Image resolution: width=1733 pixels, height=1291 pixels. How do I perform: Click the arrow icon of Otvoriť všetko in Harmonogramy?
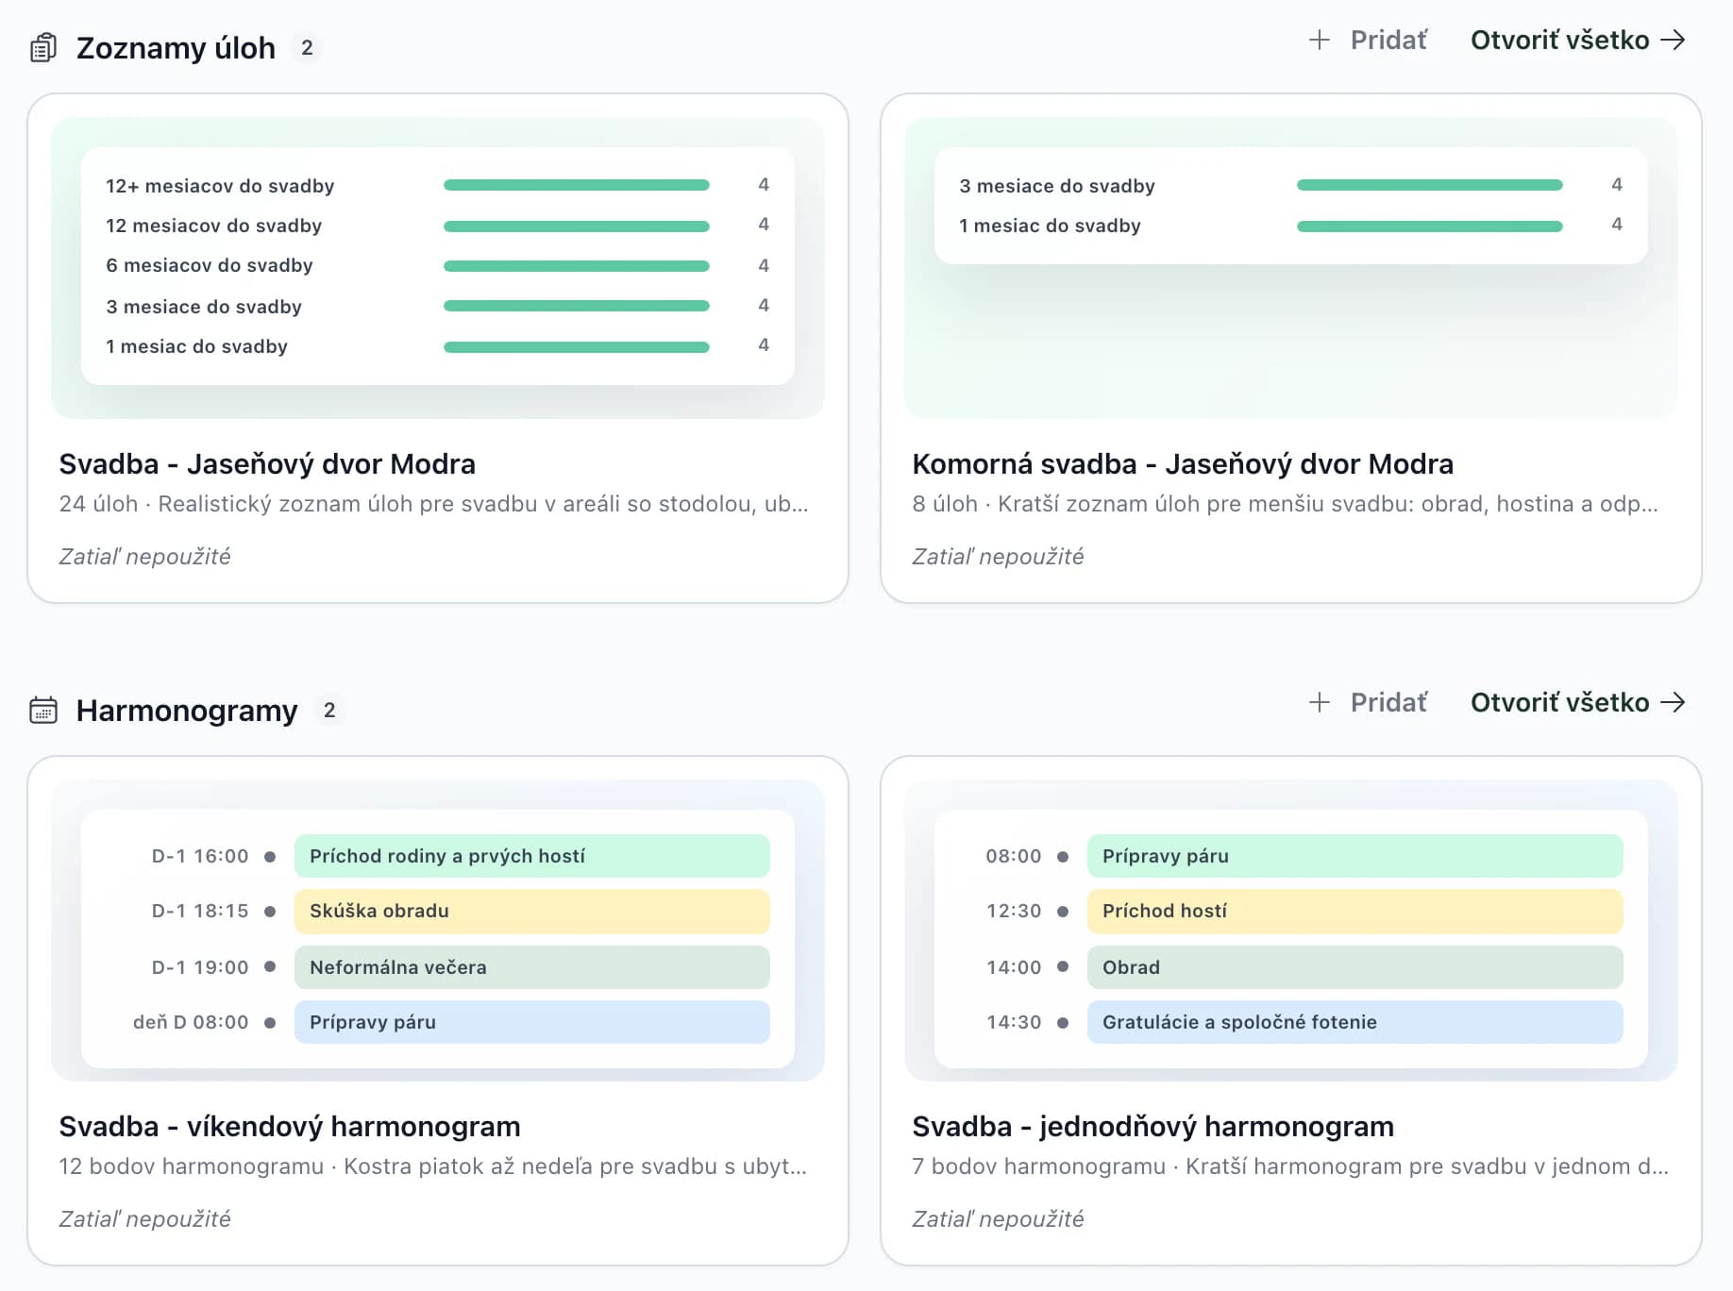click(x=1674, y=702)
